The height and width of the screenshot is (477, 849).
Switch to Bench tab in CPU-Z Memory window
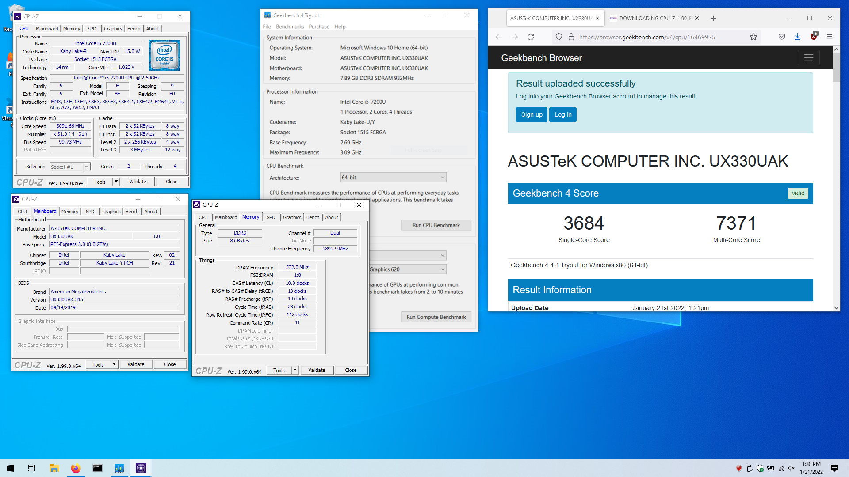(313, 217)
